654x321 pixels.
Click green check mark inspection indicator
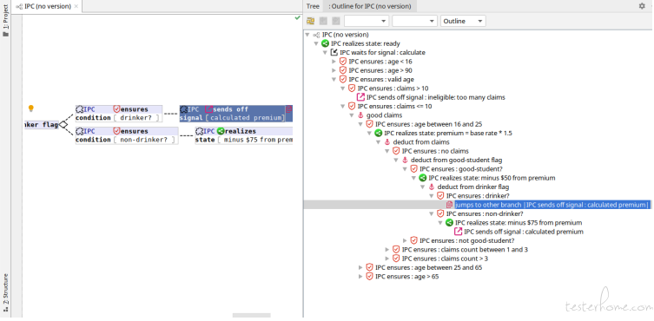(x=297, y=18)
